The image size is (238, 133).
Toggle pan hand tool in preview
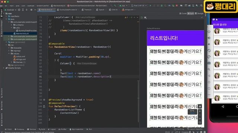[x=200, y=106]
